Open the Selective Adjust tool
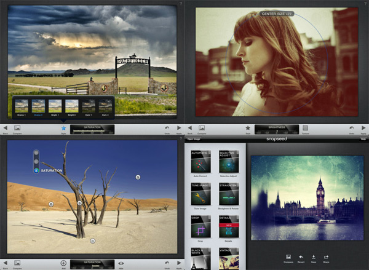369x270 pixels. coord(229,162)
